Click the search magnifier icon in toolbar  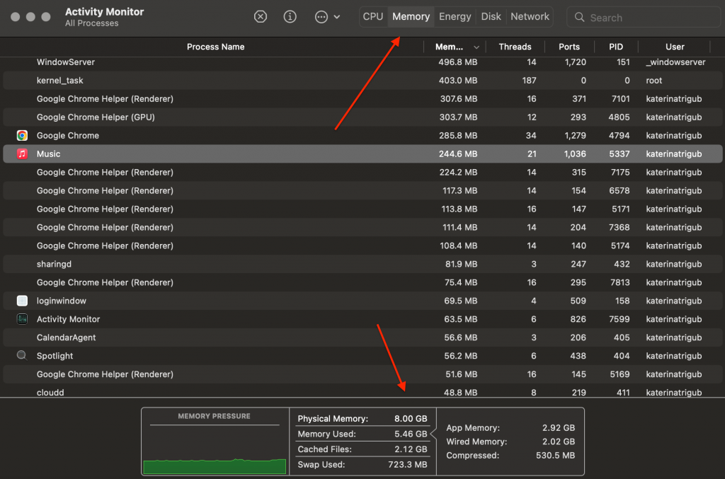579,18
